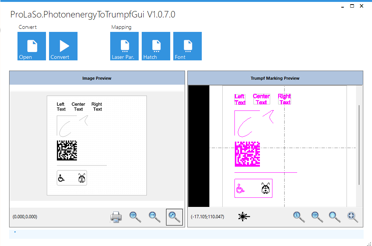Click the preview page in Image Preview
Viewport: 372px width, 246px height.
pos(97,145)
